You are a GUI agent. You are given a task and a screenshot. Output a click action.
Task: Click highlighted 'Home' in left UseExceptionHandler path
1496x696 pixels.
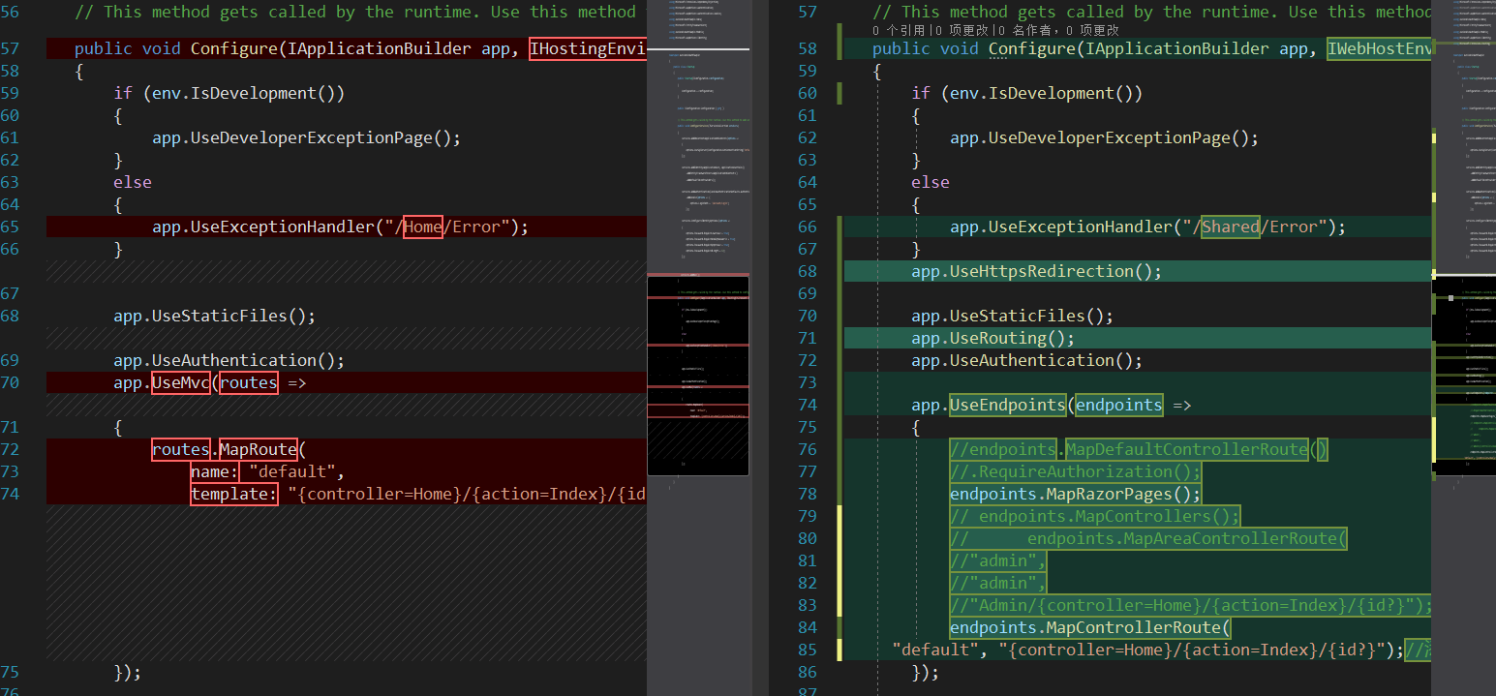[x=423, y=227]
